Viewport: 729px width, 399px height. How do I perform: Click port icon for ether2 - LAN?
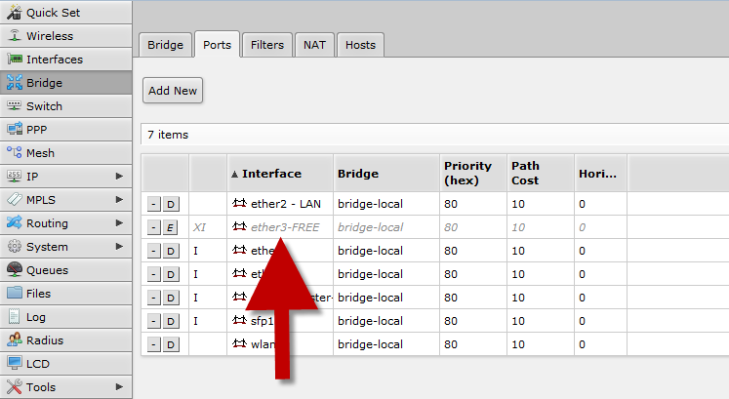pos(239,204)
